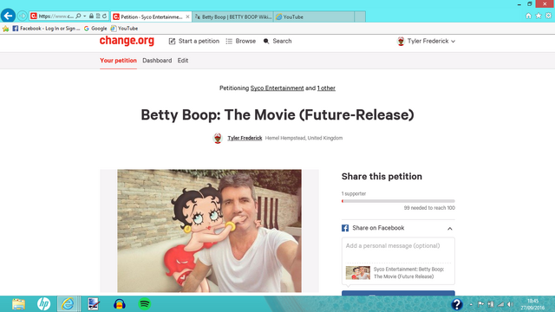The image size is (555, 312).
Task: Open the Facebook Log In bookmark
Action: [46, 29]
